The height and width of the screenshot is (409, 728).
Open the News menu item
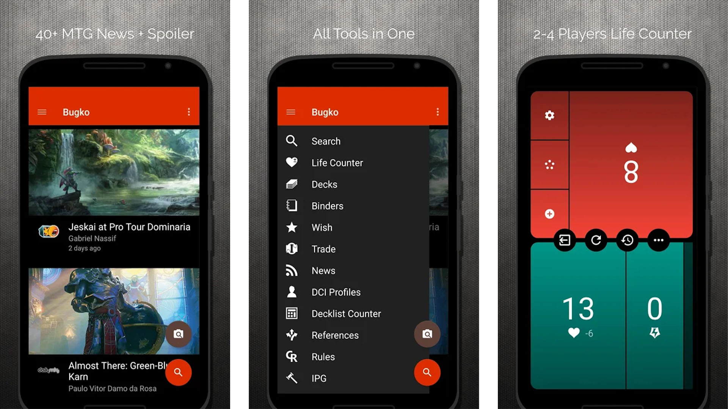tap(324, 270)
